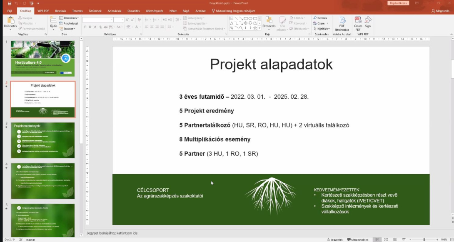Open the Szakasz section dropdown
This screenshot has height=242, width=454.
coord(69,29)
